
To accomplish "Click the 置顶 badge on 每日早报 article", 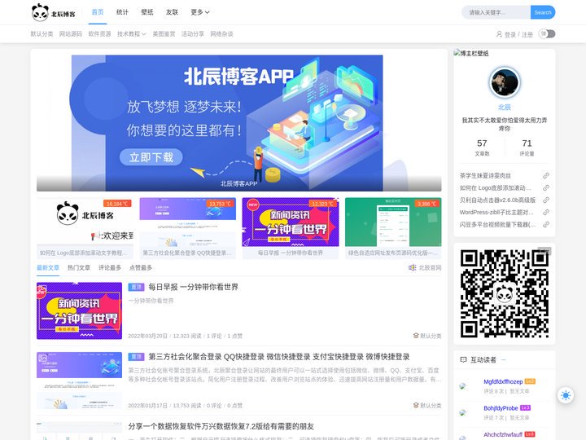I will (136, 287).
